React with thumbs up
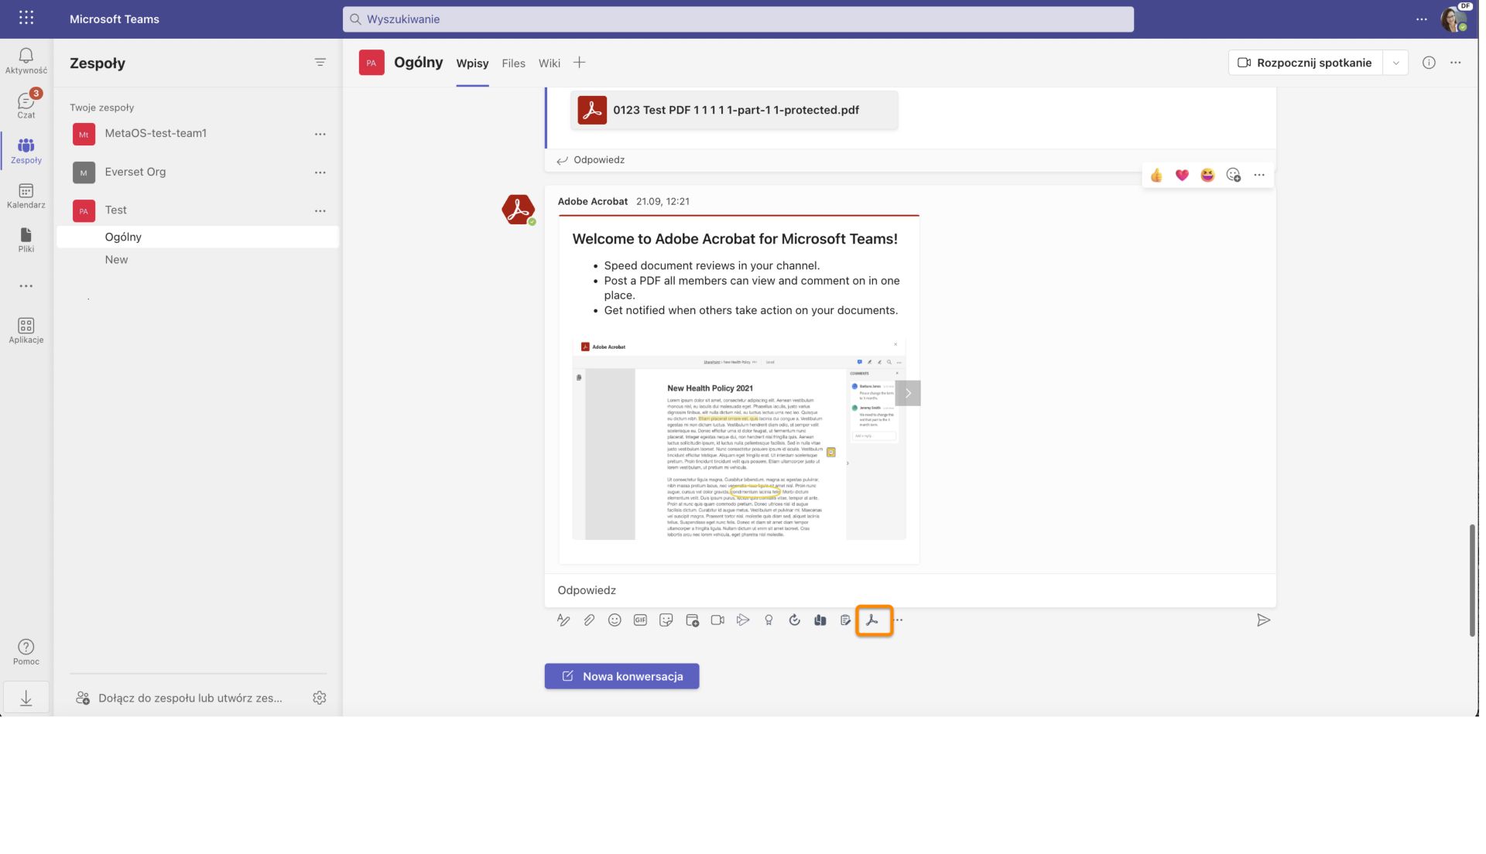 [x=1156, y=175]
